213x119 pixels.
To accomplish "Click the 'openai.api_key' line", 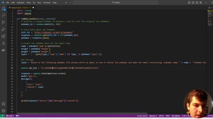I will coord(60,68).
